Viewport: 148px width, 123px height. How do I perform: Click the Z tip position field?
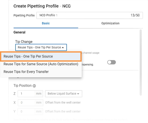click(30, 94)
